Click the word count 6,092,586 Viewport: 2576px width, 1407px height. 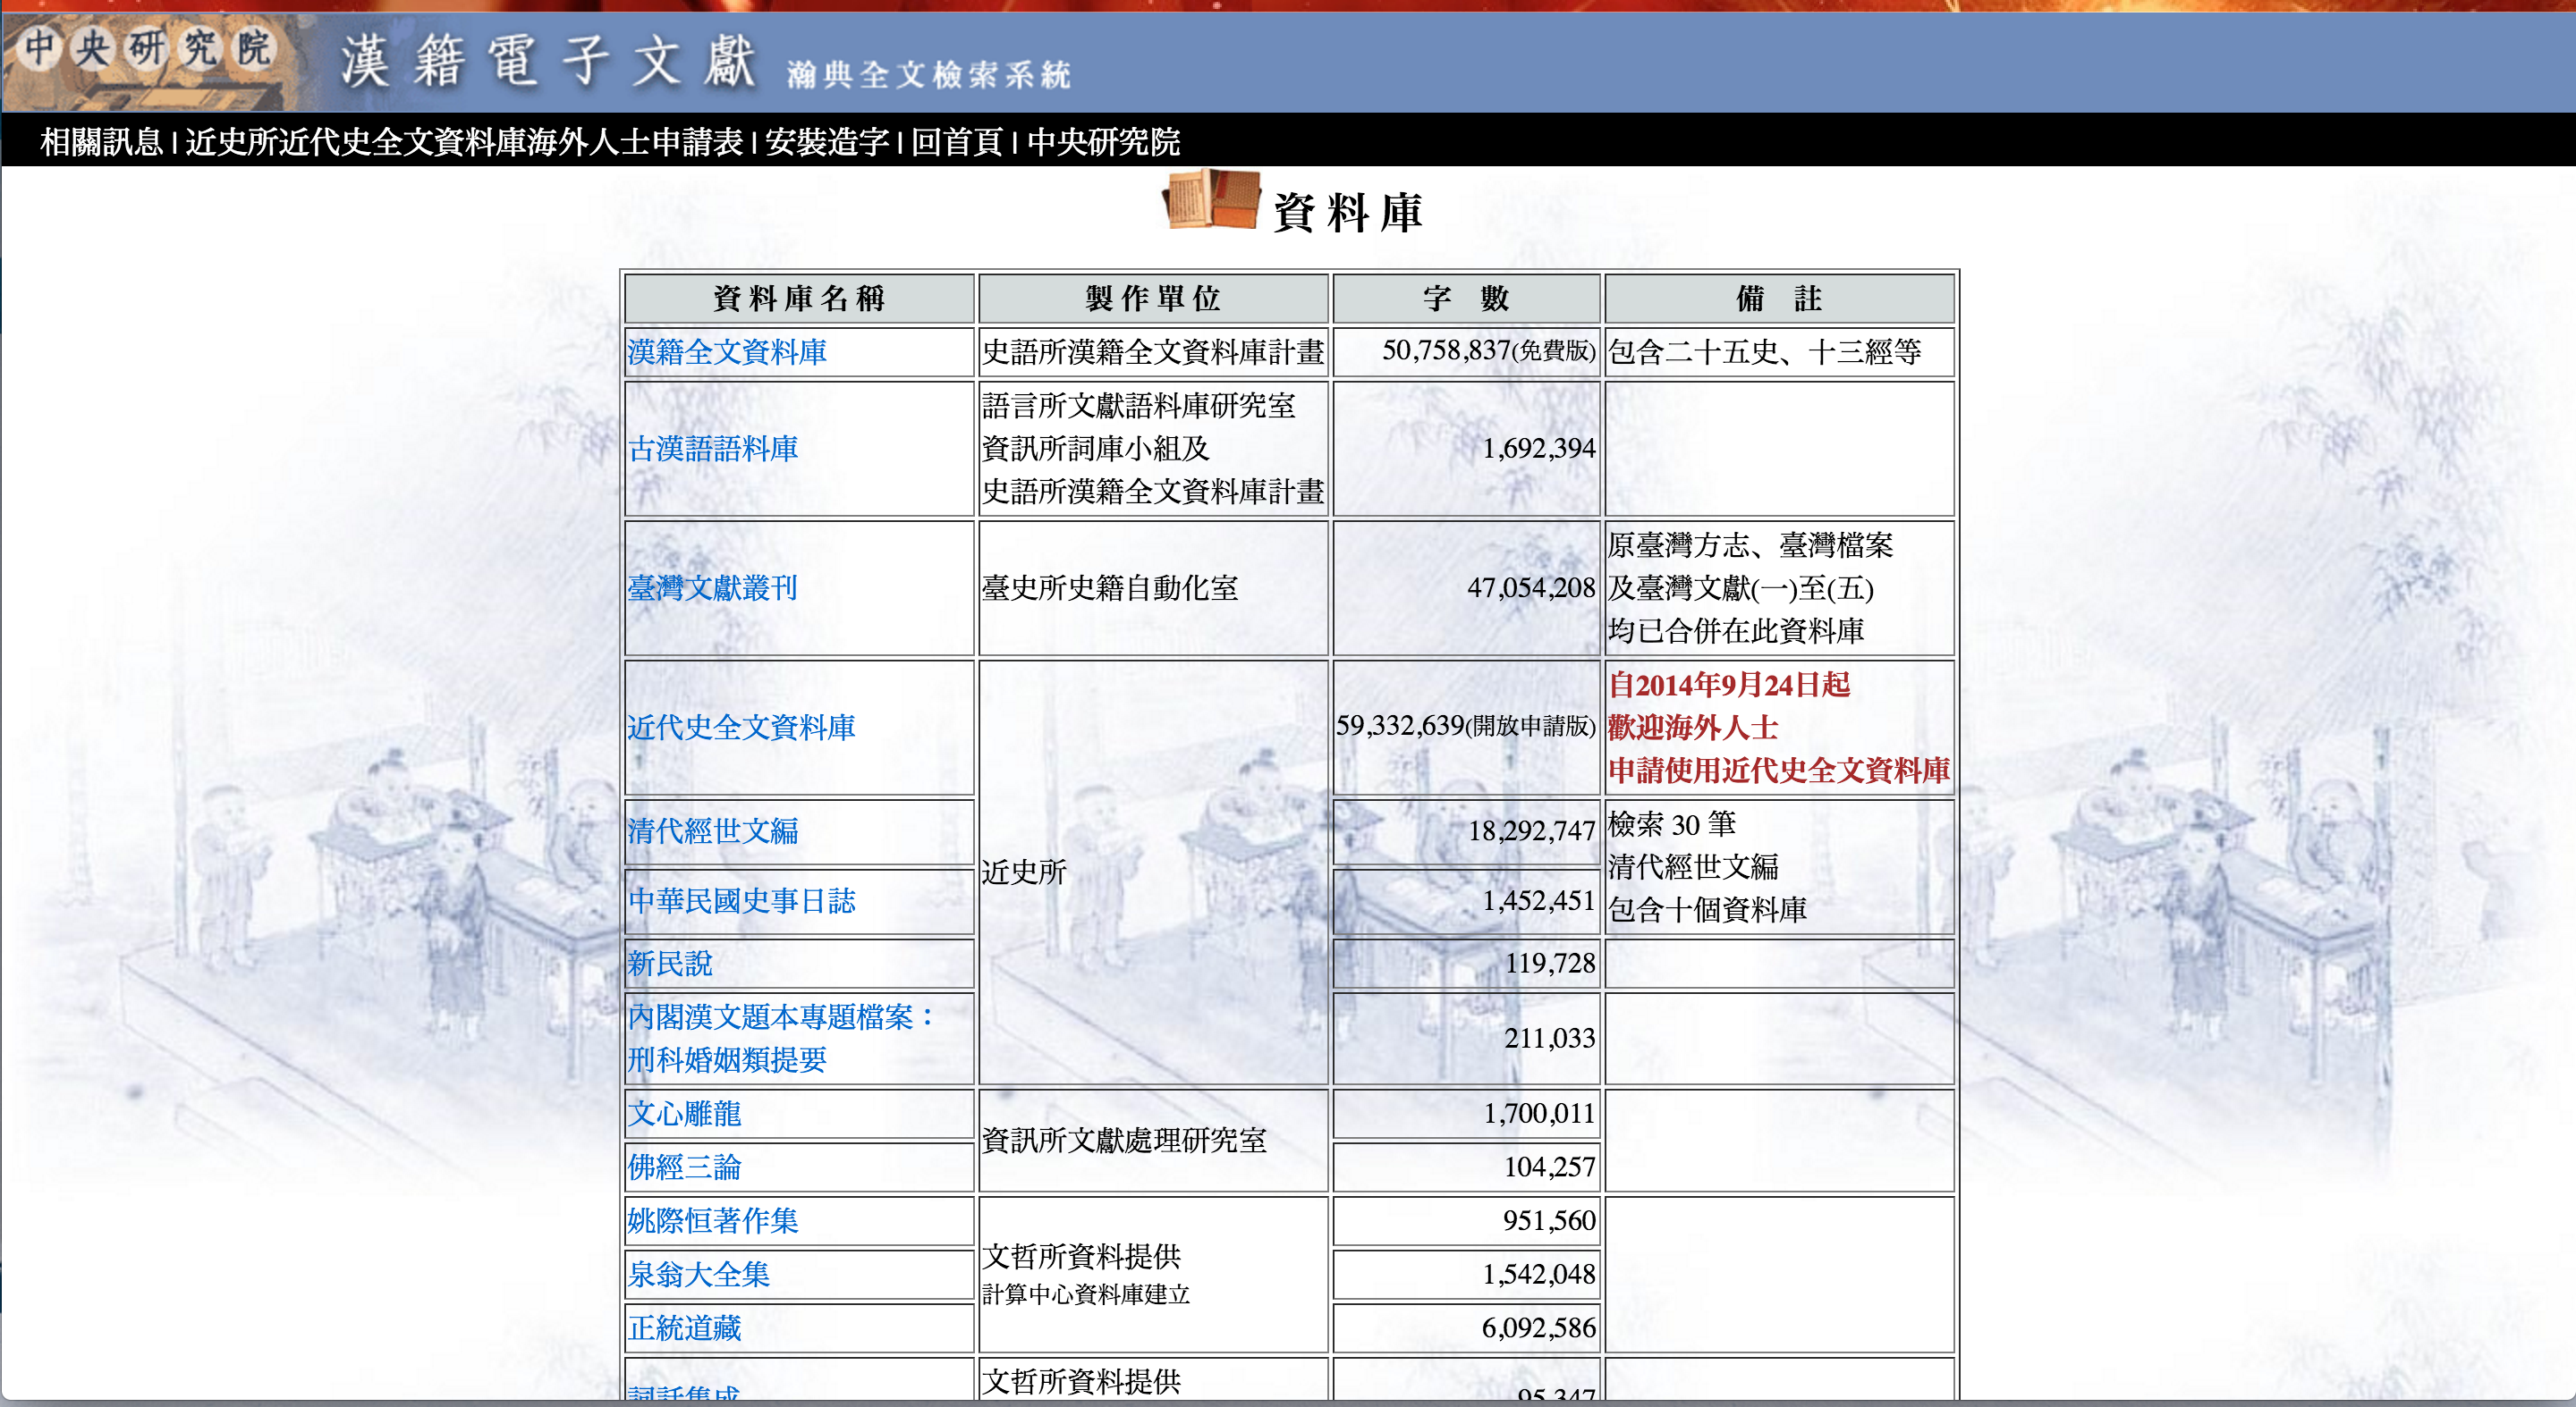click(x=1538, y=1328)
